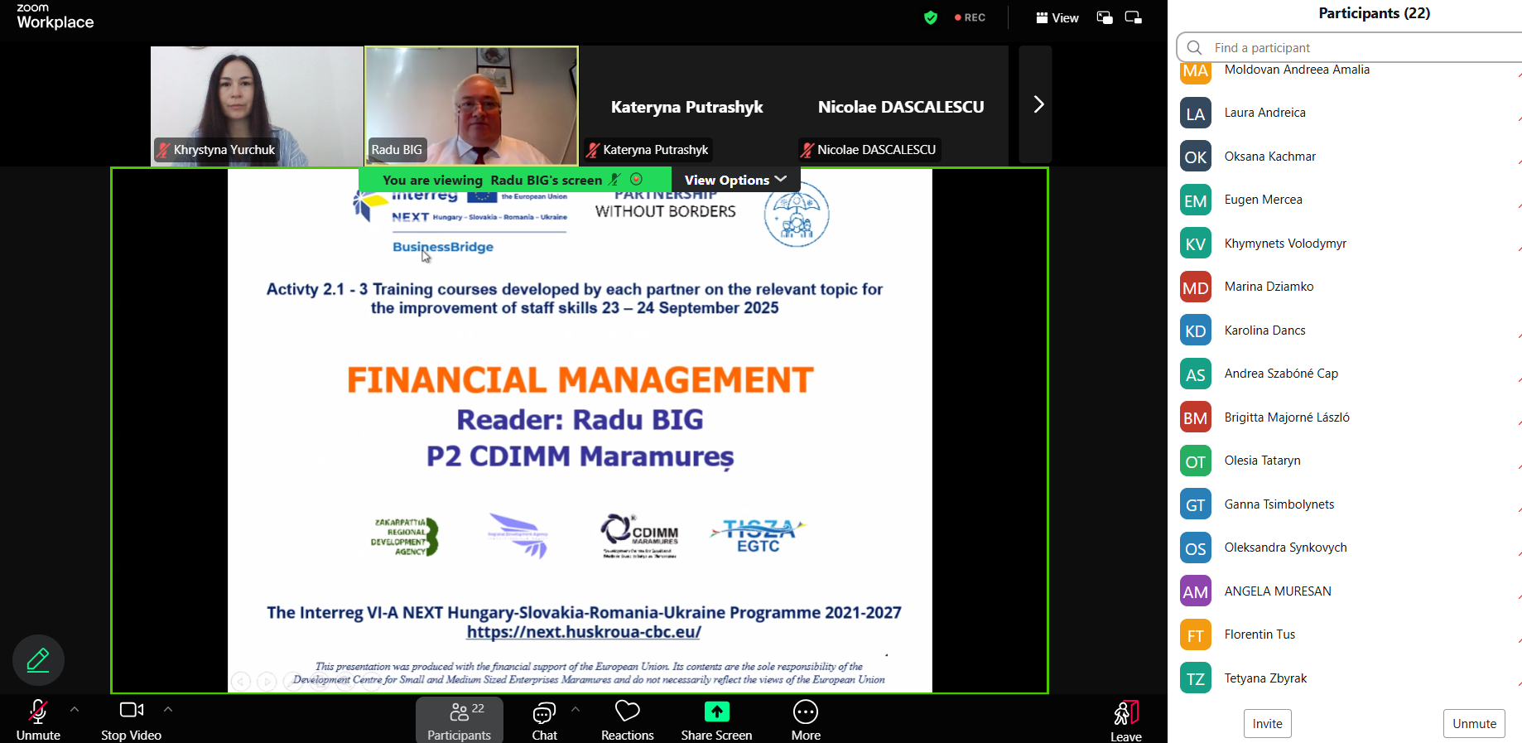1522x743 pixels.
Task: Click the Zoom Workplace logo
Action: pyautogui.click(x=55, y=17)
